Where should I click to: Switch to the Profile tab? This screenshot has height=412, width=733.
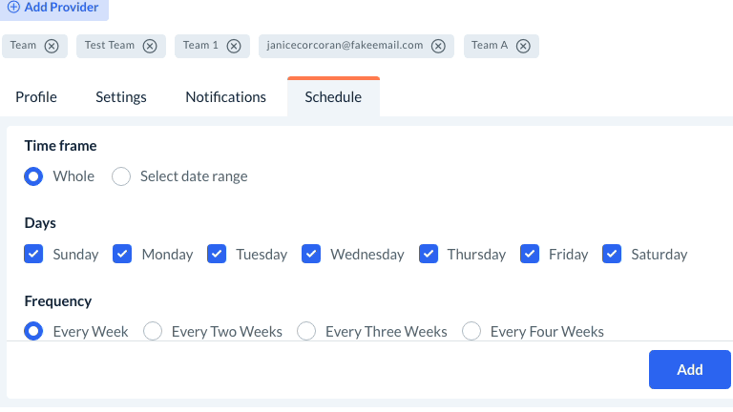pos(36,97)
